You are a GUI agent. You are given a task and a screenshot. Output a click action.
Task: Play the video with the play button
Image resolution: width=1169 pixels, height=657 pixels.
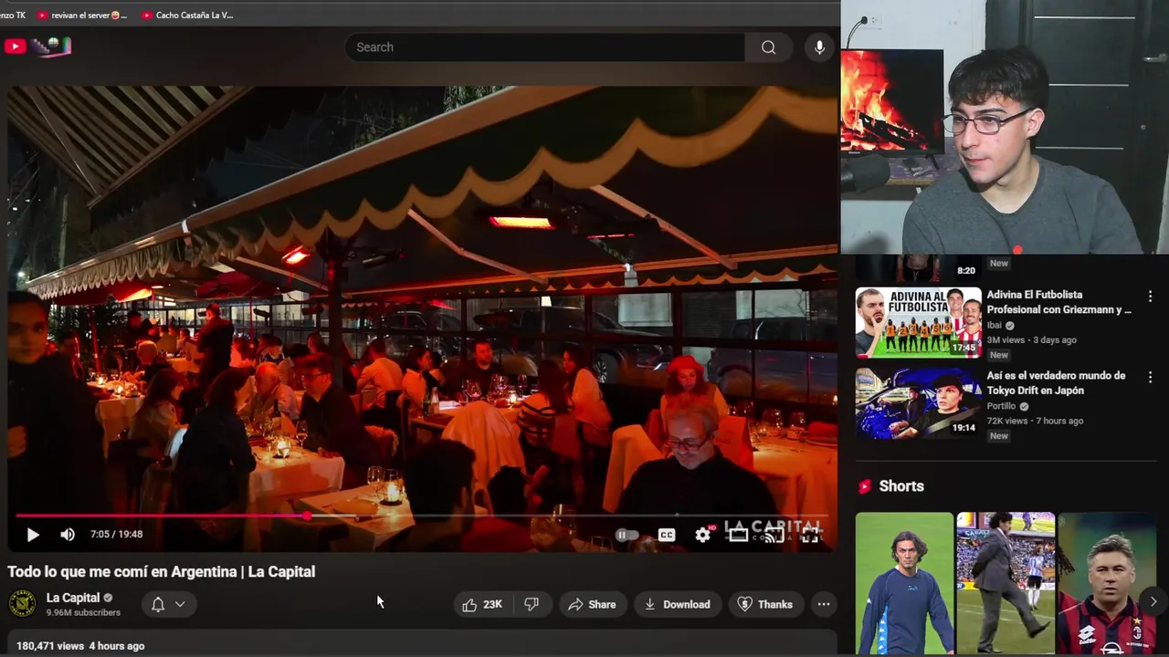33,535
